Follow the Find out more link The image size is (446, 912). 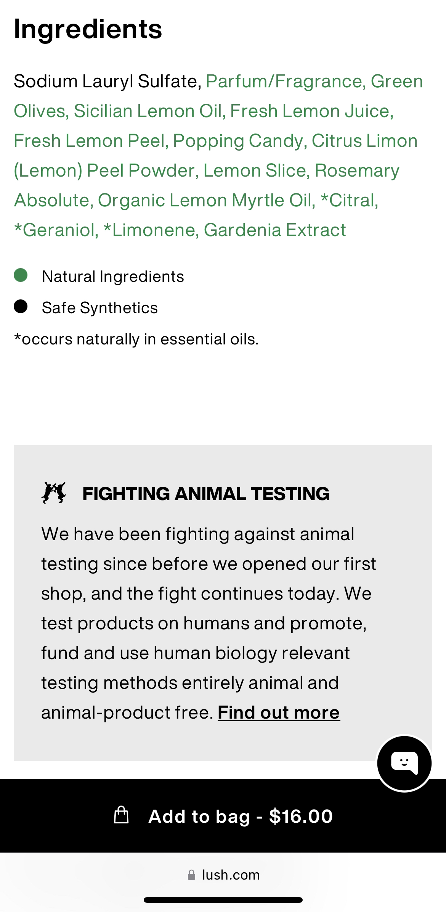(x=279, y=713)
